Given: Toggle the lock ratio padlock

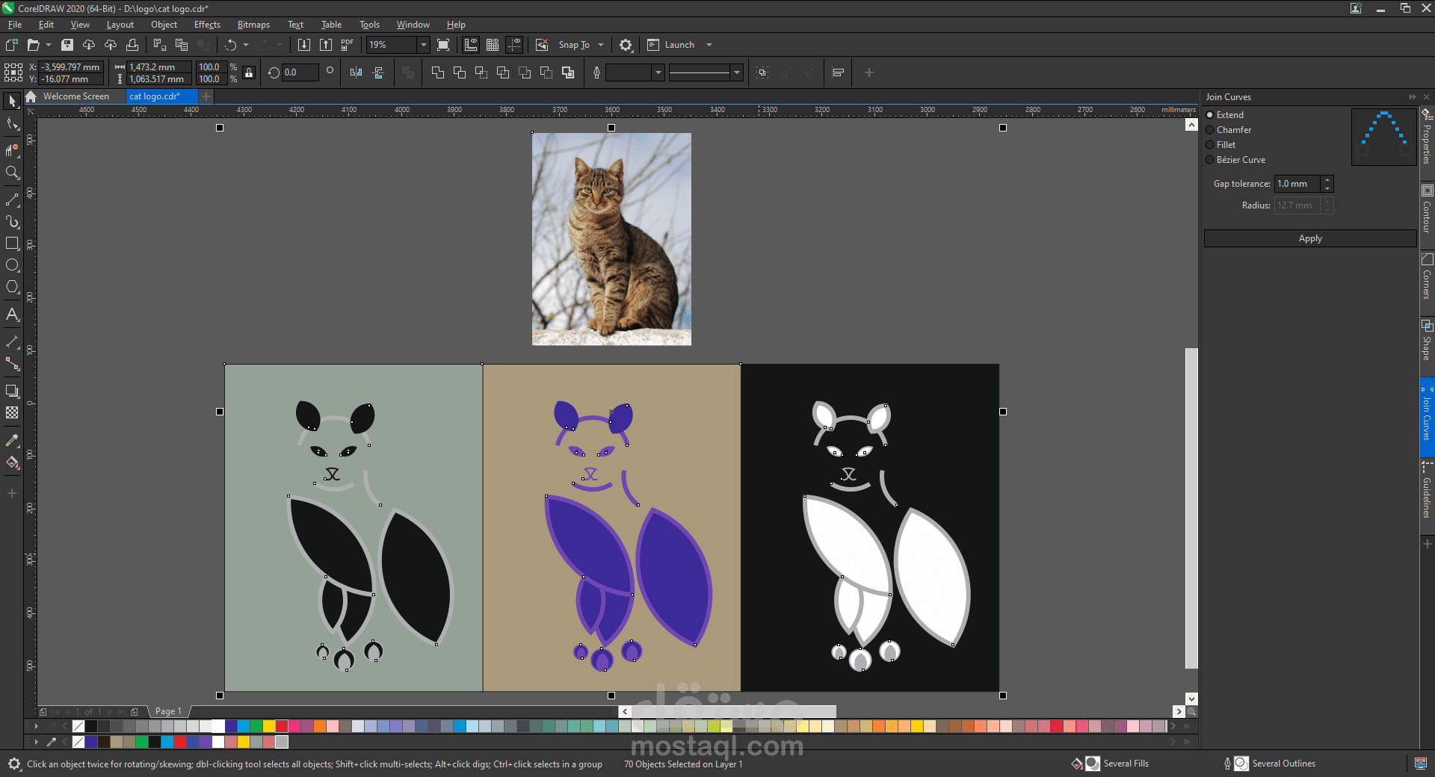Looking at the screenshot, I should [x=249, y=72].
